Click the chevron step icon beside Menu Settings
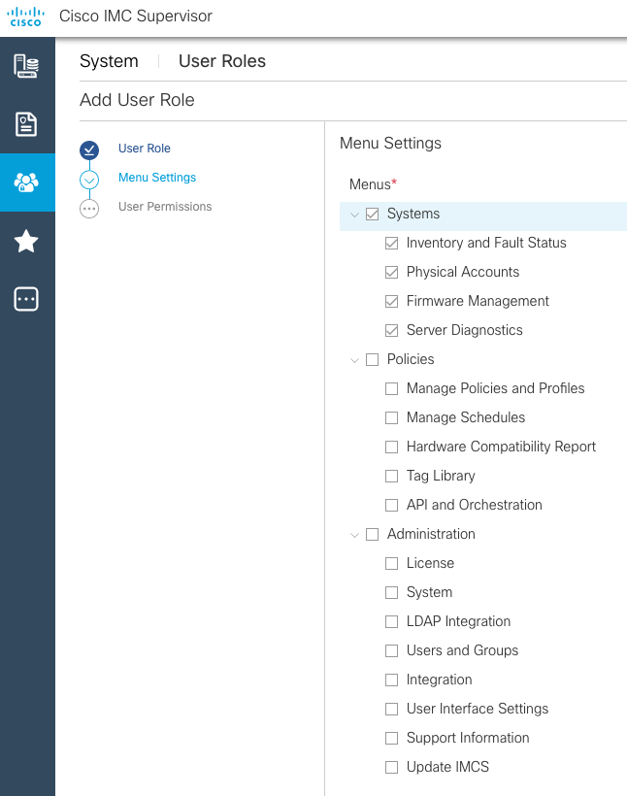 pos(89,179)
